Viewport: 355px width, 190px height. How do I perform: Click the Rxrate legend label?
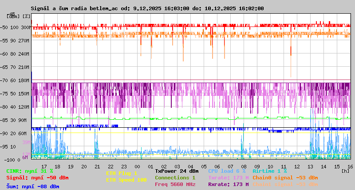click(x=228, y=184)
